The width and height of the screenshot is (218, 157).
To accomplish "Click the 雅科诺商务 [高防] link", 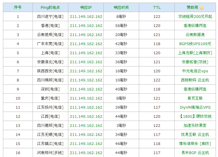I will tap(195, 144).
